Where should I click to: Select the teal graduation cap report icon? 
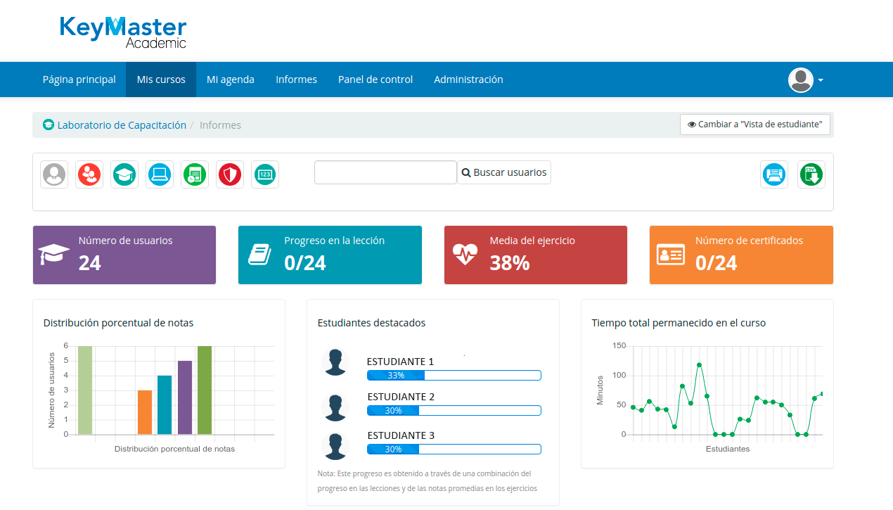point(124,174)
